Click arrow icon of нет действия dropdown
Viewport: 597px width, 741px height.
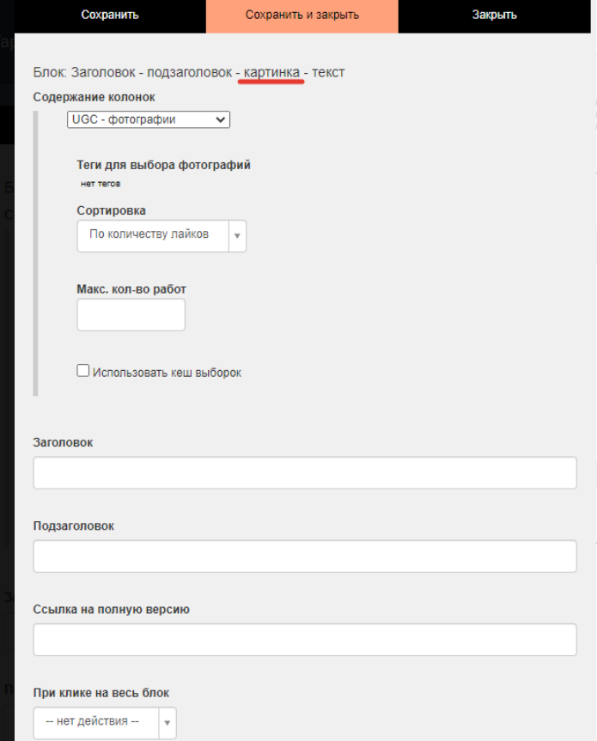(x=168, y=723)
